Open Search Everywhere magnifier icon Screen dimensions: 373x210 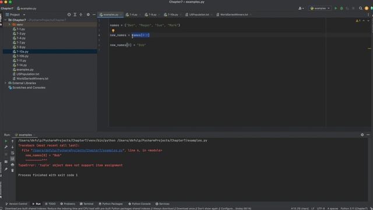click(x=361, y=8)
